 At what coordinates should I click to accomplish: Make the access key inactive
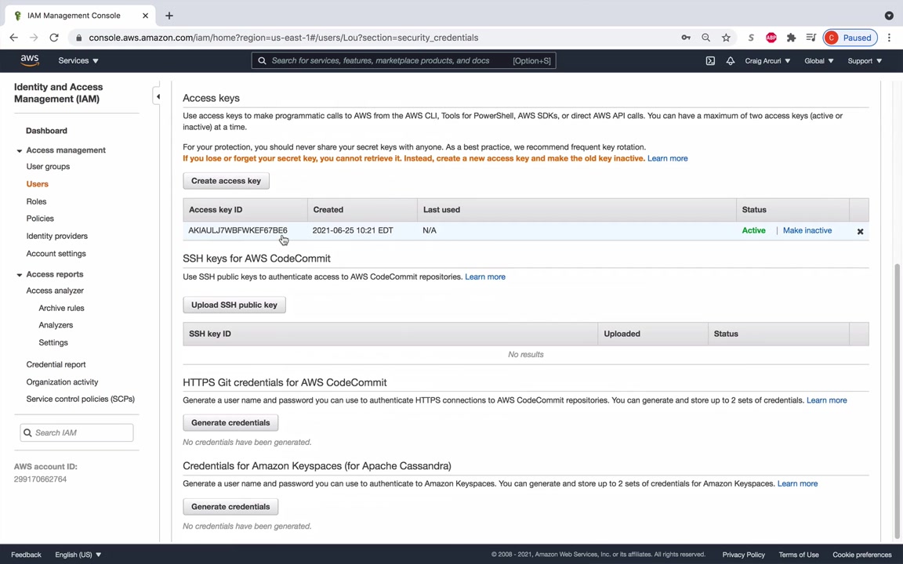pos(807,230)
